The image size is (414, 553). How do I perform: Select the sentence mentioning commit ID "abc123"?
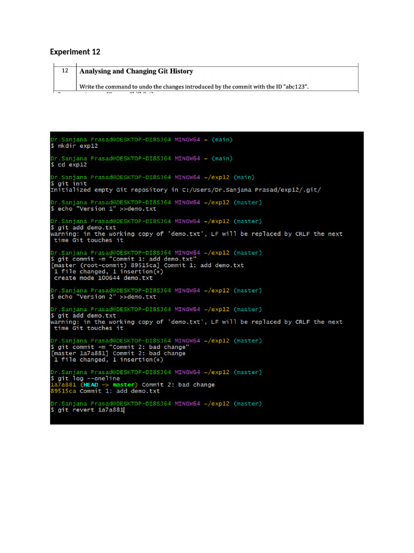tap(194, 87)
